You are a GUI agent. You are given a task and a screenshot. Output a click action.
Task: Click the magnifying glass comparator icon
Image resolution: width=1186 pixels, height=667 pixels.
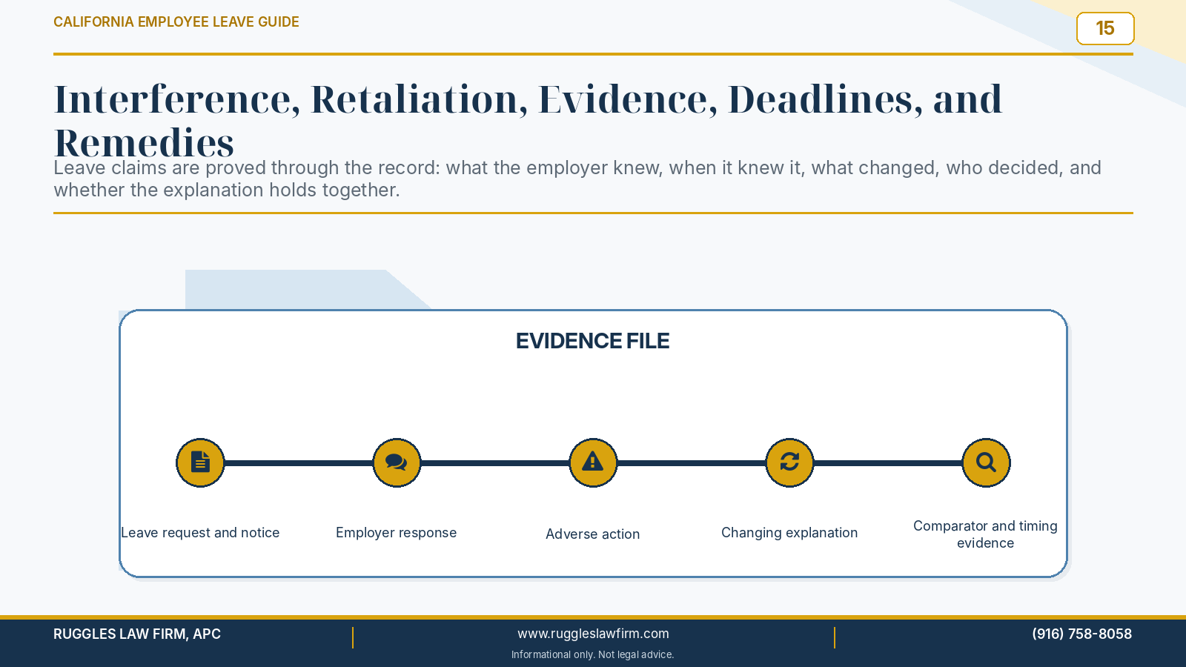(x=986, y=462)
